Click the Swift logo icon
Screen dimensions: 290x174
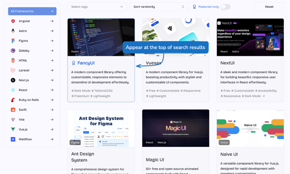tap(13, 110)
